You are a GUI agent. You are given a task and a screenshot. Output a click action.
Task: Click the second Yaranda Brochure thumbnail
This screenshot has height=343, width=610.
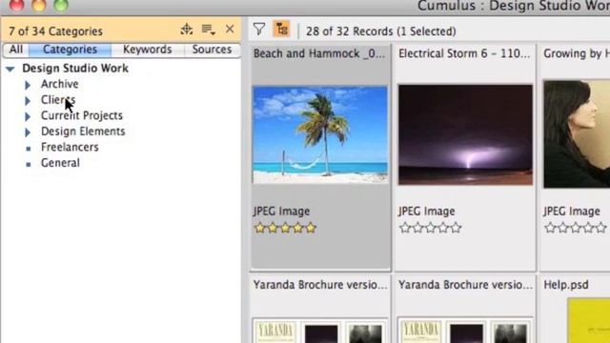465,331
